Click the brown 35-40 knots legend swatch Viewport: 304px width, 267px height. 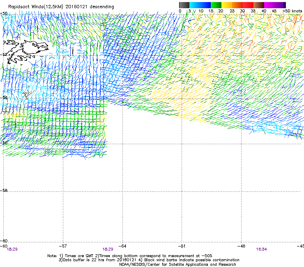point(259,5)
